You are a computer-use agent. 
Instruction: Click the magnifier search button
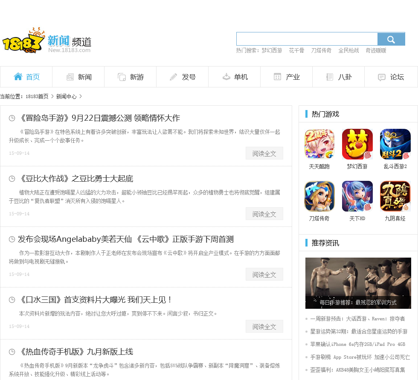[391, 39]
